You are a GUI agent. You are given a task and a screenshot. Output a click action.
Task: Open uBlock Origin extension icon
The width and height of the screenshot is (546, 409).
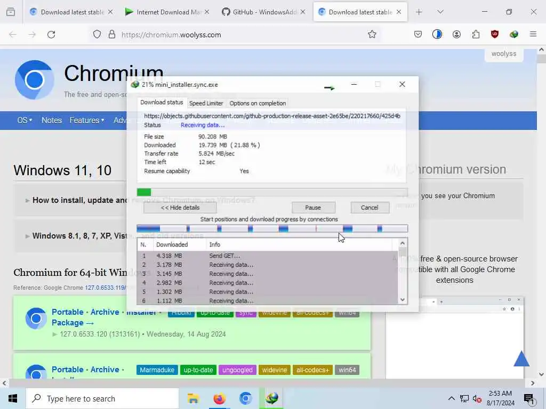coord(494,34)
